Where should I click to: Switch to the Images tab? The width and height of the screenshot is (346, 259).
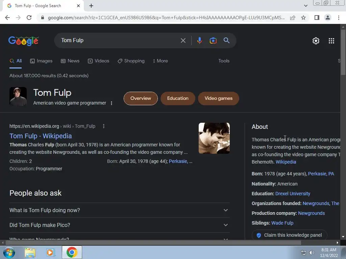[41, 61]
